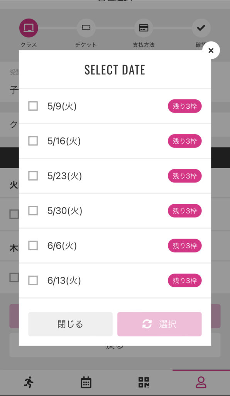
Task: Tap the 確認 checkmark step icon
Action: (x=201, y=28)
